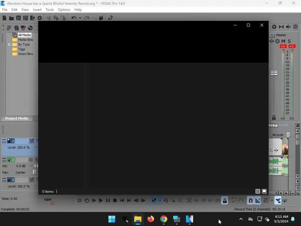Viewport: 301px width, 226px height.
Task: Toggle Master bus Solo S button
Action: [x=289, y=41]
